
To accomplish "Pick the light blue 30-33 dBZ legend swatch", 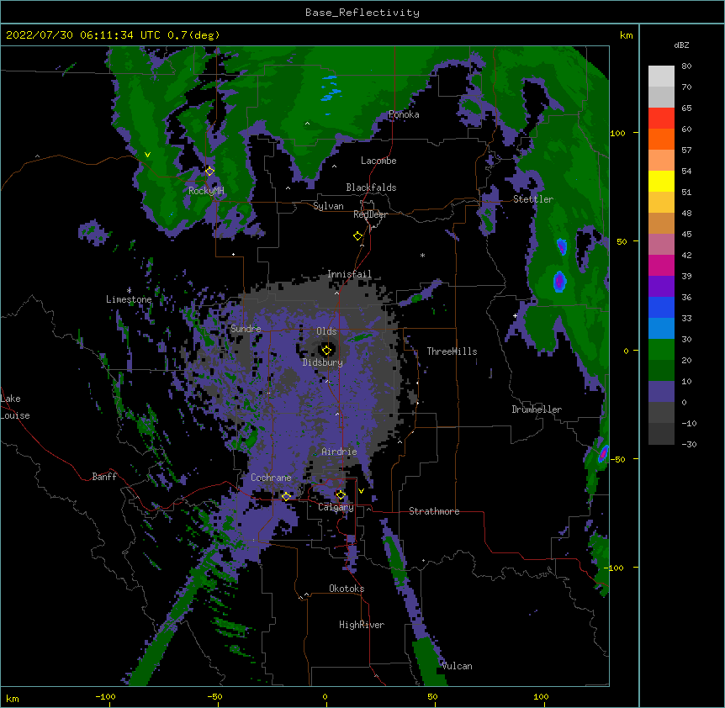I will [x=661, y=328].
